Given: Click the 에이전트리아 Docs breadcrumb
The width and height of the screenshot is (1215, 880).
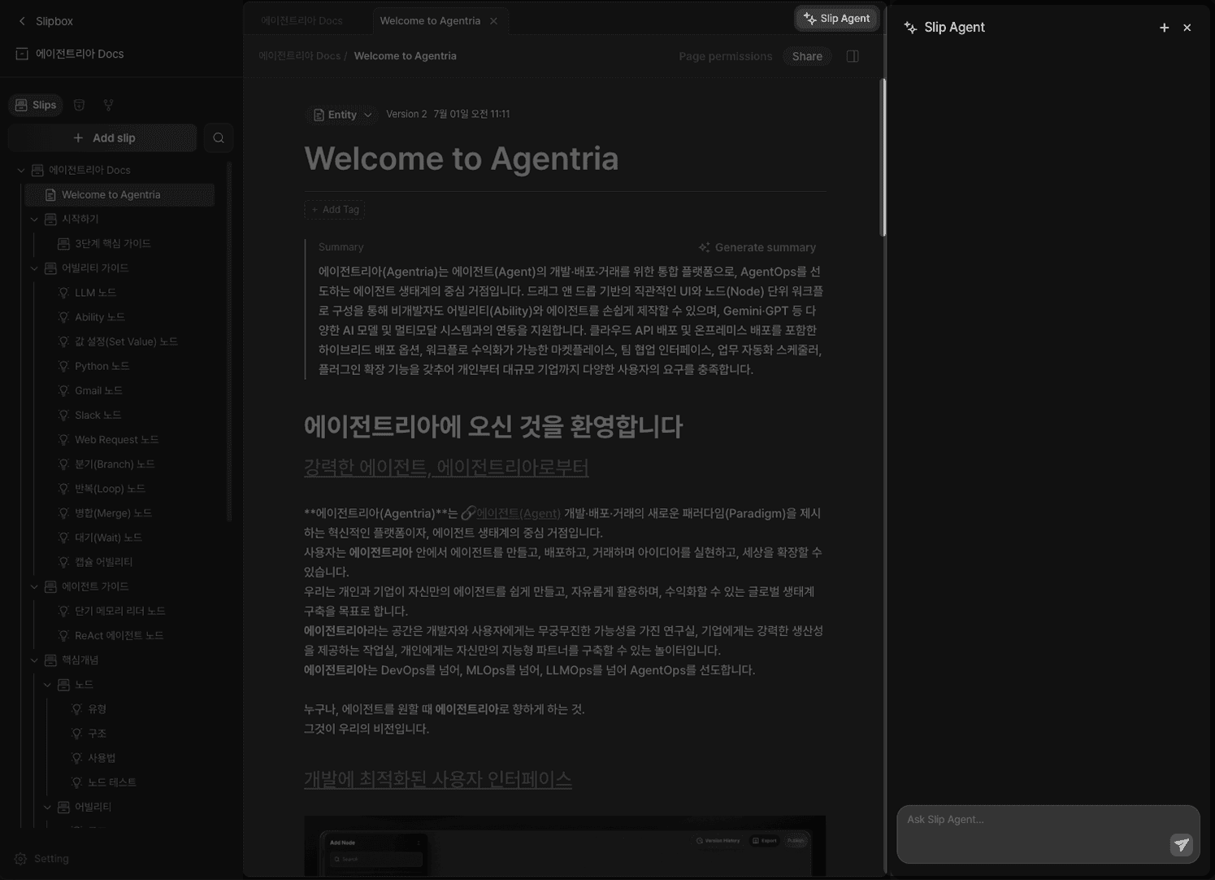Looking at the screenshot, I should (x=299, y=56).
